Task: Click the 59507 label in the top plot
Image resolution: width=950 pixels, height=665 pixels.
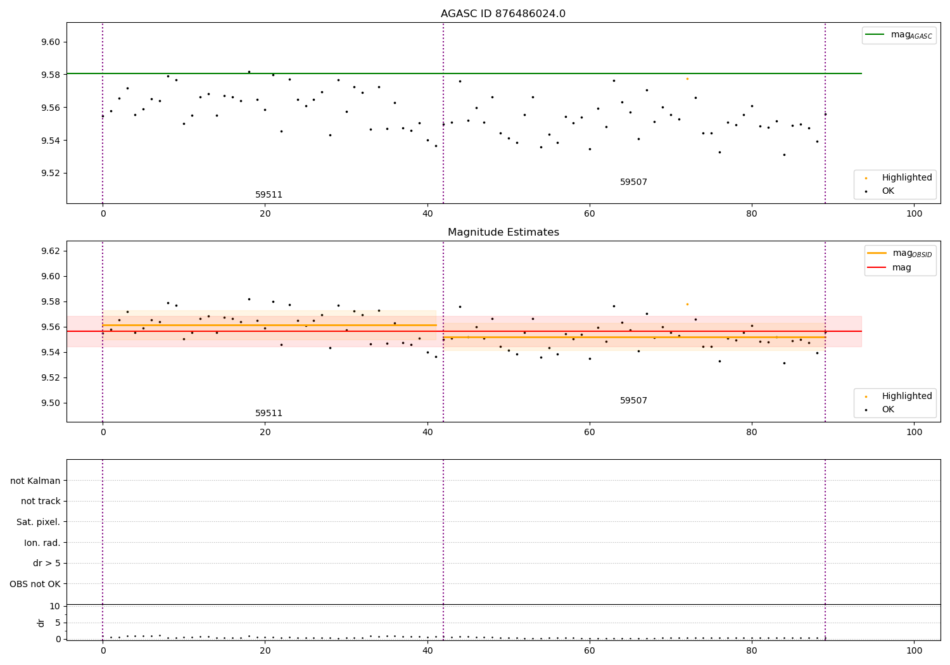Action: tap(633, 182)
